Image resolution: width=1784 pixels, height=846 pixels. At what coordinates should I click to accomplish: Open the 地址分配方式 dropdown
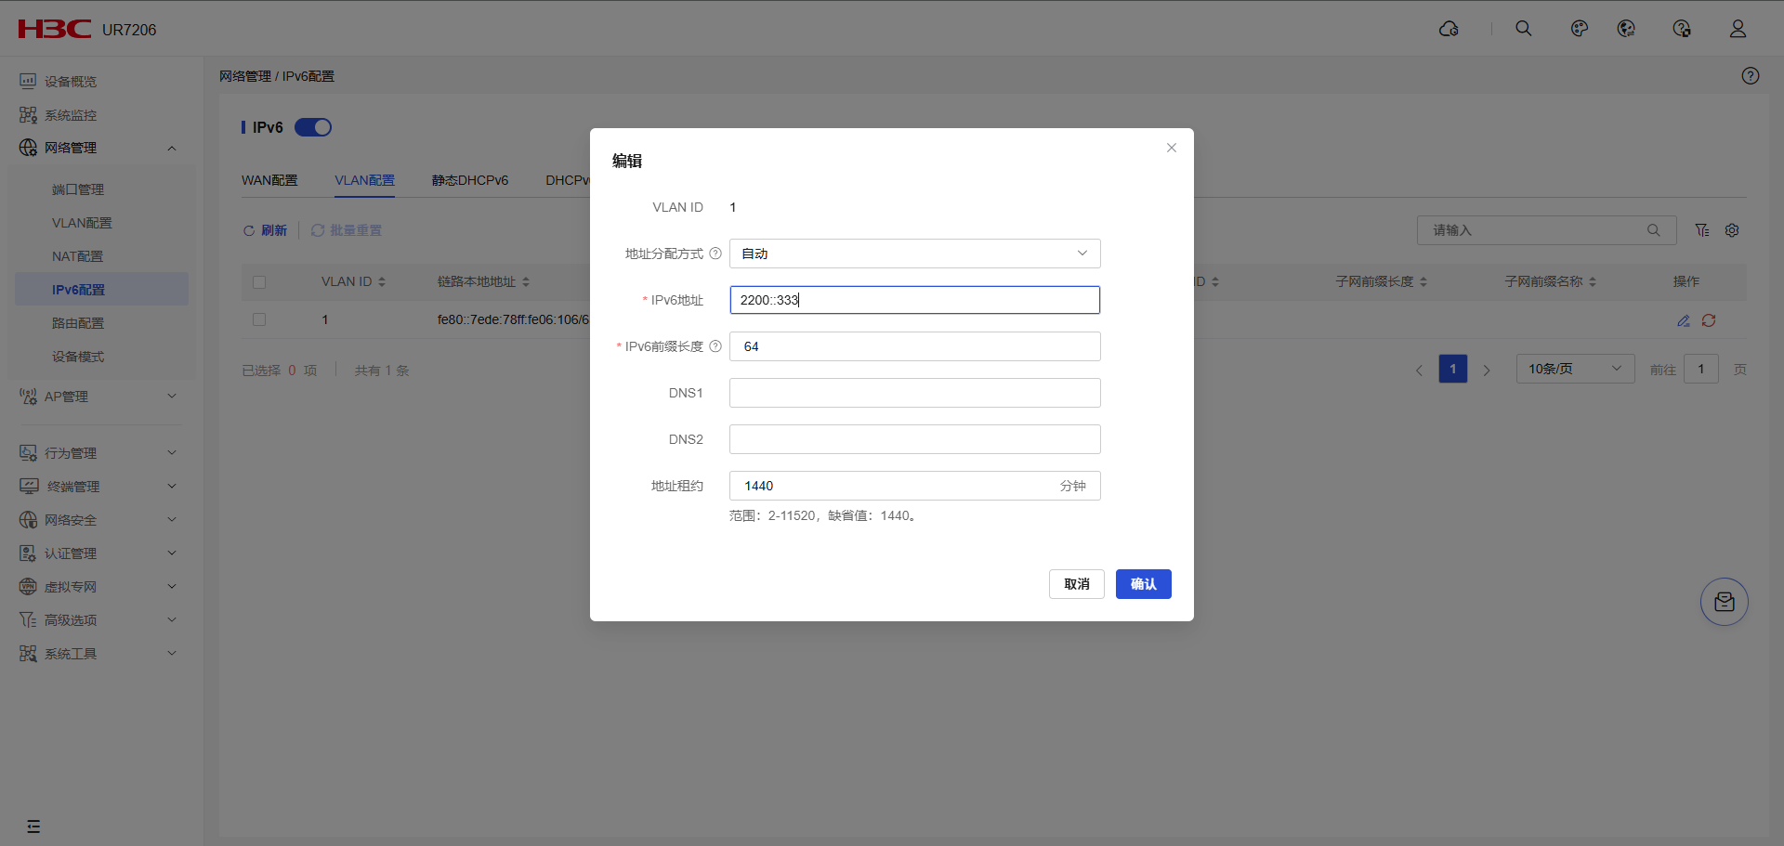[x=914, y=254]
